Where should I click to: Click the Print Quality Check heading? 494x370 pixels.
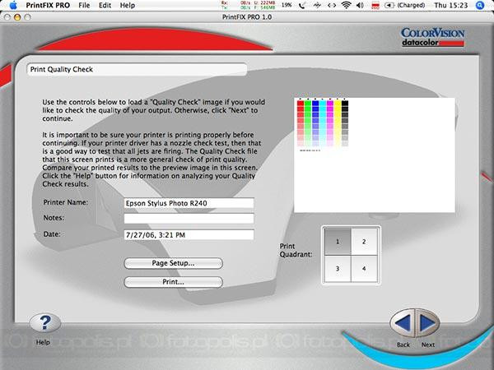(x=62, y=70)
